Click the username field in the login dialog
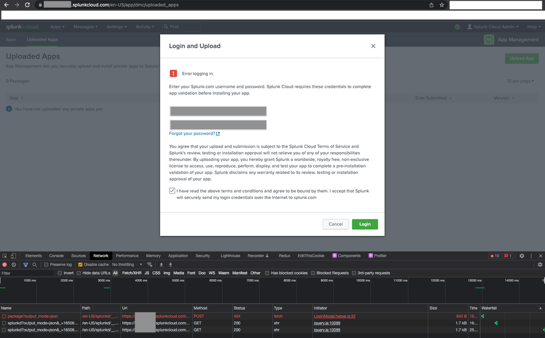 tap(218, 111)
